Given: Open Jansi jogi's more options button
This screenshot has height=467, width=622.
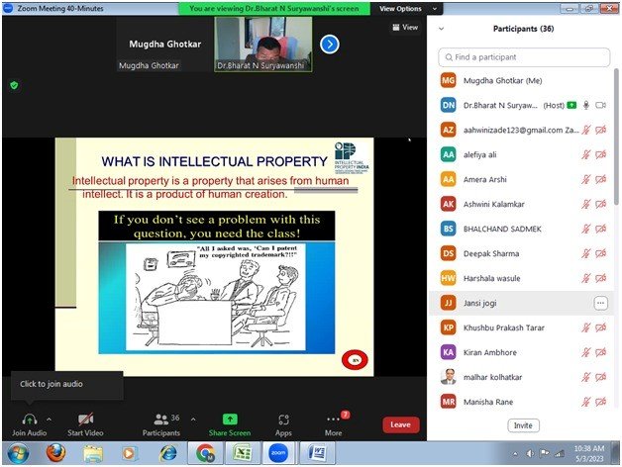Looking at the screenshot, I should point(600,303).
